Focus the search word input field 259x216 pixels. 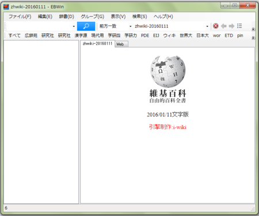[39, 26]
